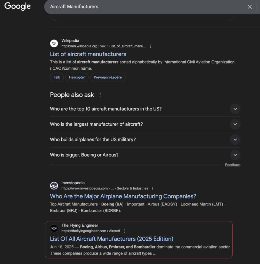Expand largest manufacturer of aircraft question

click(235, 124)
